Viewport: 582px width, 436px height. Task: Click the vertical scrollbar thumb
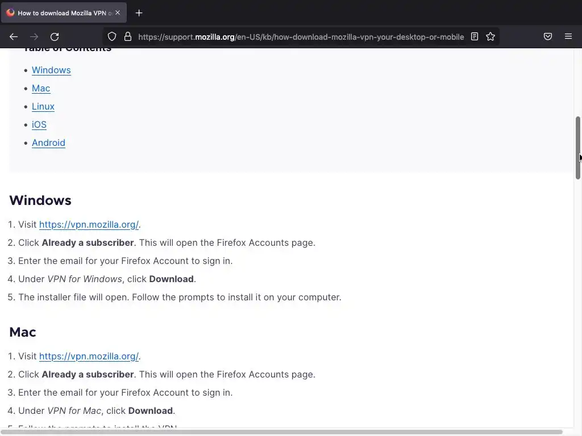coord(578,148)
